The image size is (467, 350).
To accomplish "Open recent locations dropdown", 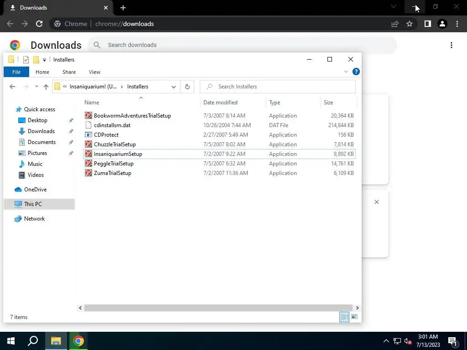I will click(x=36, y=87).
